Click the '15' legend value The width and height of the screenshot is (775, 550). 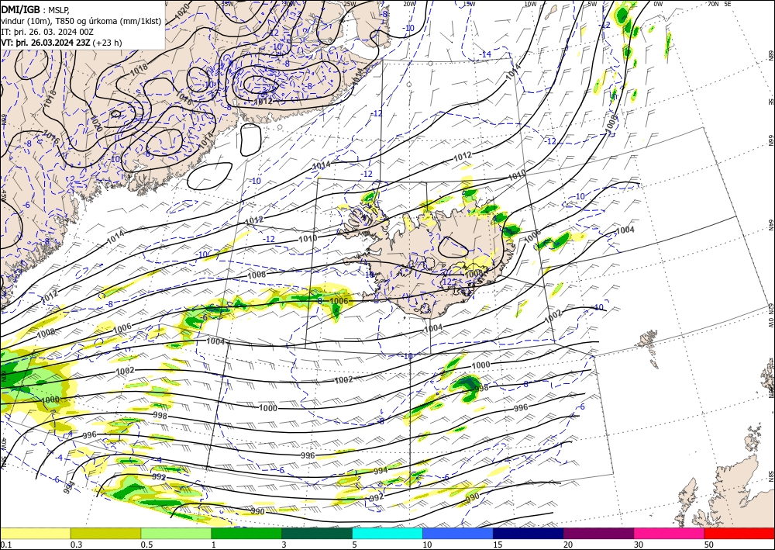click(x=498, y=545)
